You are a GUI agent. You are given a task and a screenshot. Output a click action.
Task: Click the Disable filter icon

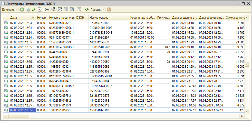pos(79,10)
